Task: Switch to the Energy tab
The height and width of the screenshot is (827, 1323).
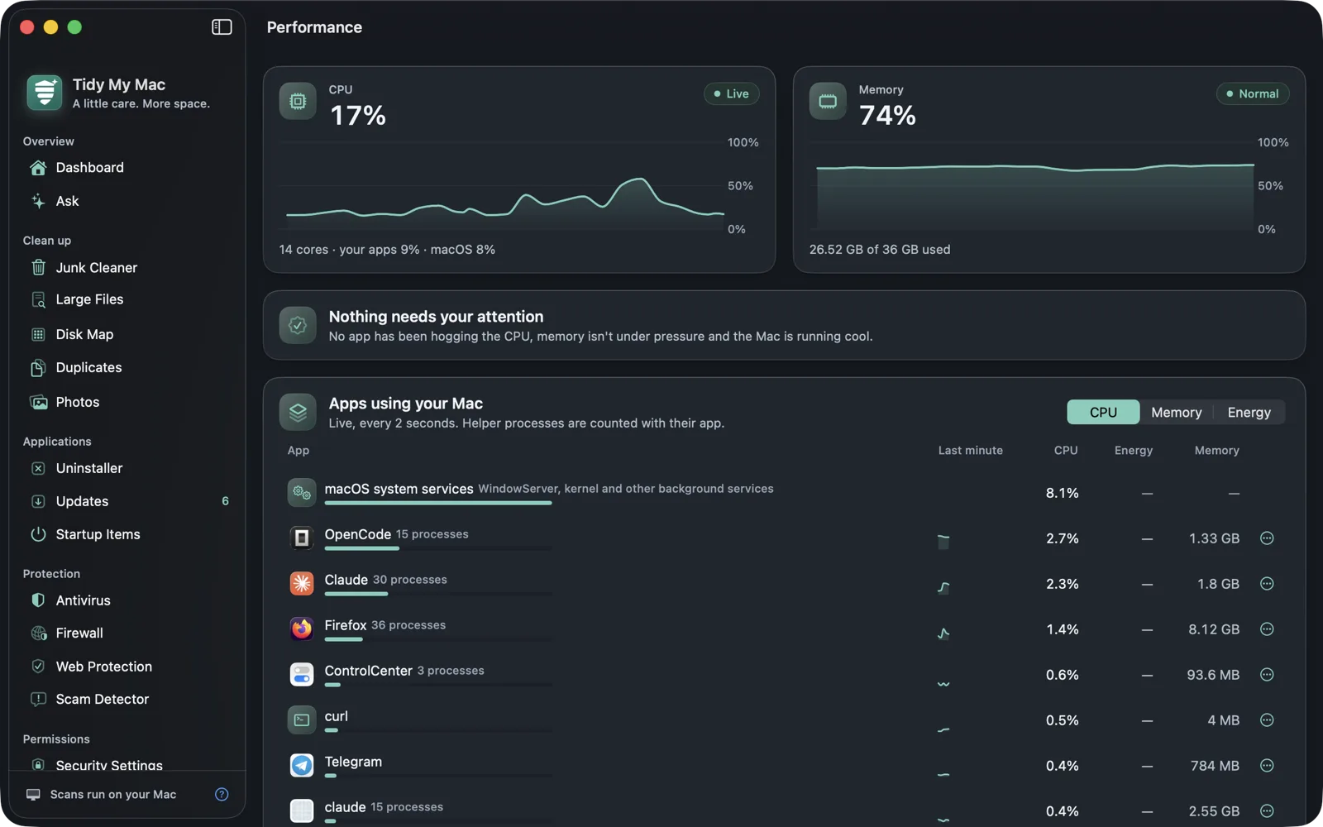Action: pos(1249,412)
